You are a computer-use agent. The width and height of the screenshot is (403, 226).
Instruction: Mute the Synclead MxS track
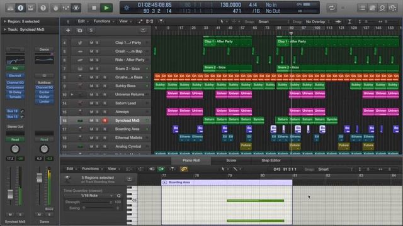pyautogui.click(x=91, y=121)
